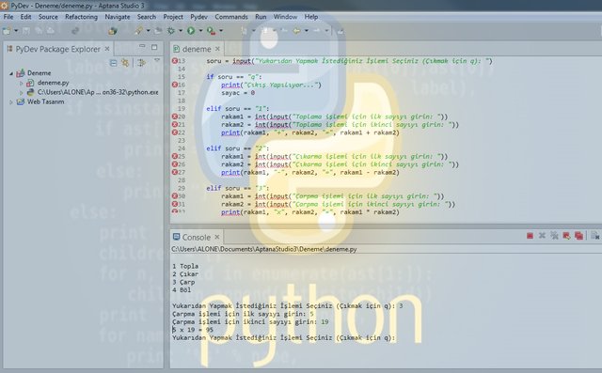Viewport: 602px width, 373px height.
Task: Click the '4 Böl' console line
Action: [x=182, y=289]
